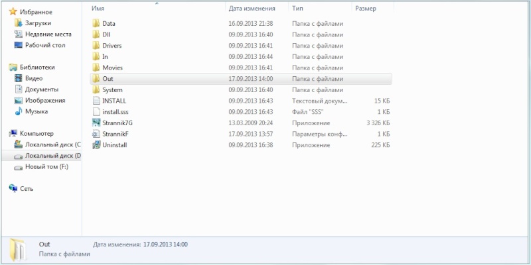Click the StrannikF file name
The height and width of the screenshot is (265, 531).
115,134
